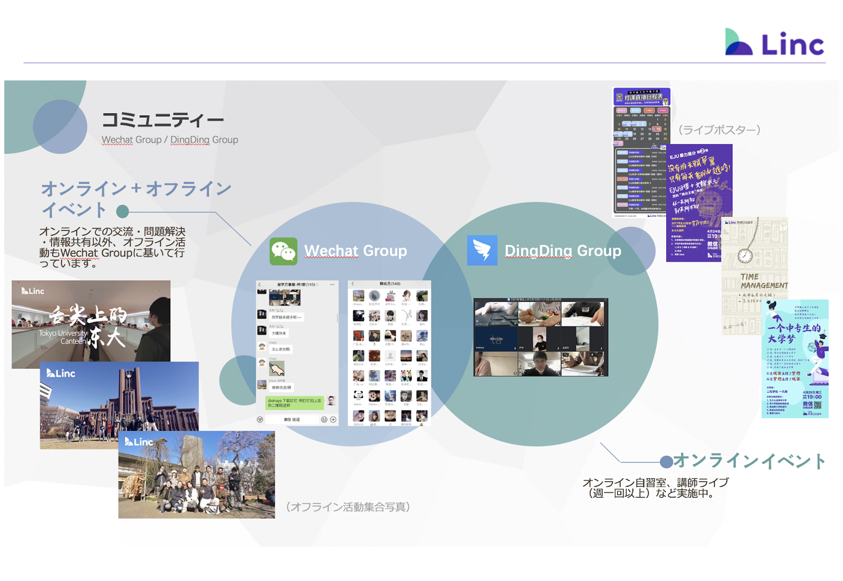Click the コミュニティー heading
The image size is (843, 581).
pyautogui.click(x=163, y=120)
